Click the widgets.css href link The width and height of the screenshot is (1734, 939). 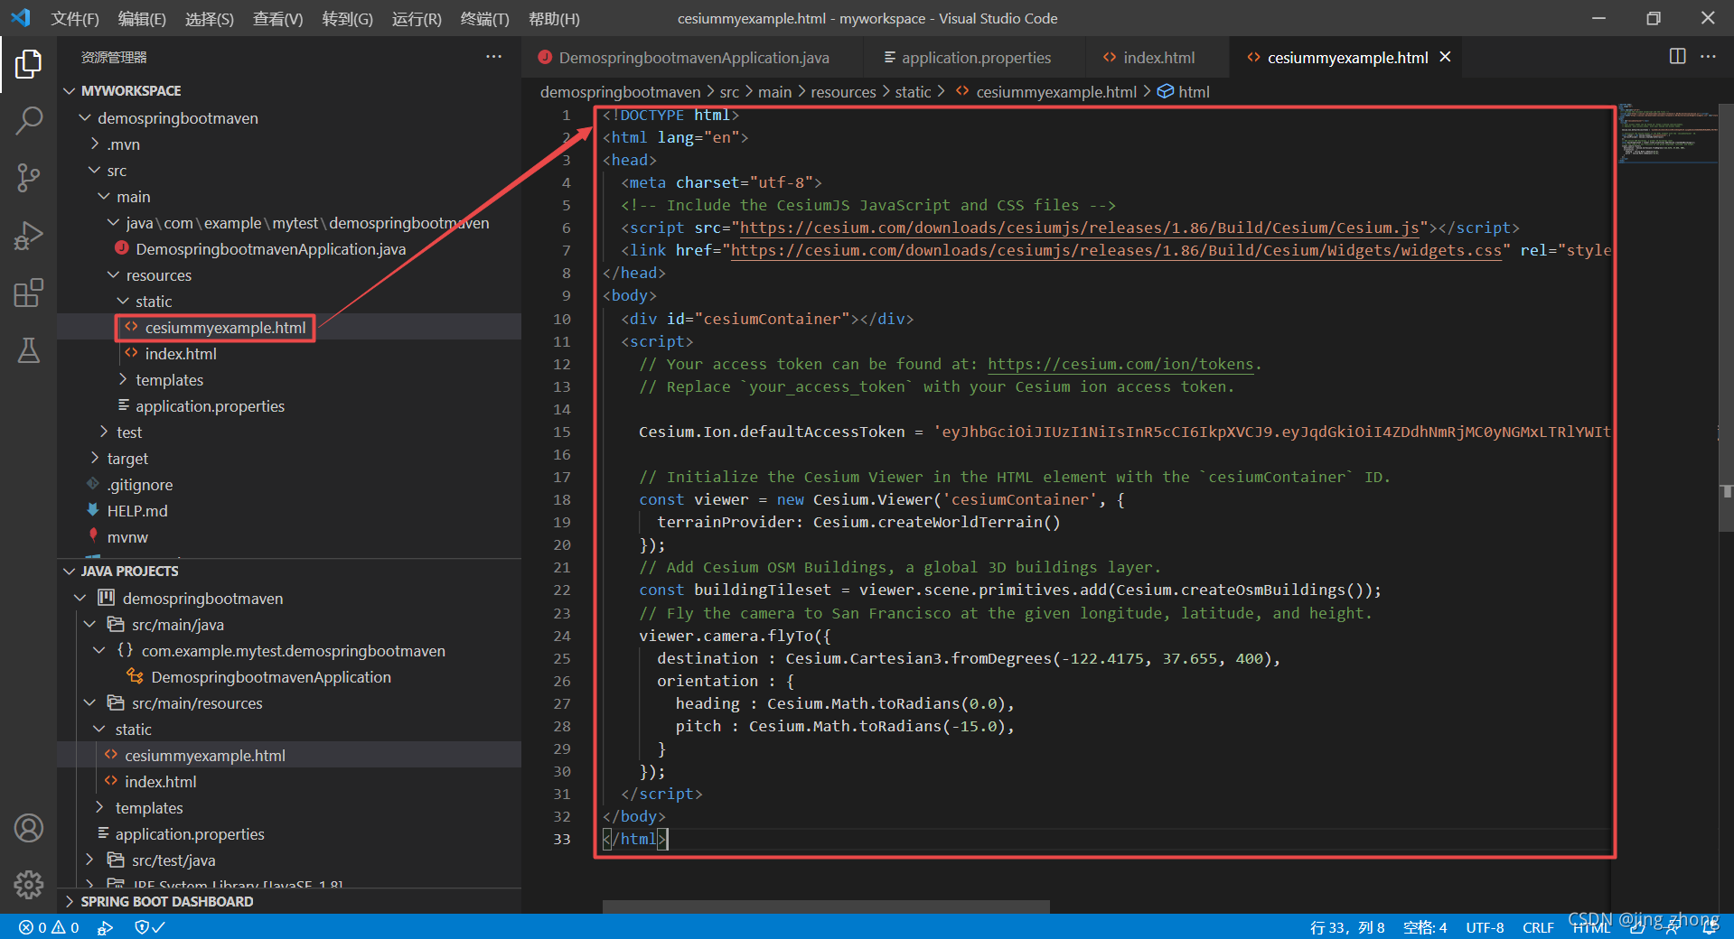(1116, 250)
